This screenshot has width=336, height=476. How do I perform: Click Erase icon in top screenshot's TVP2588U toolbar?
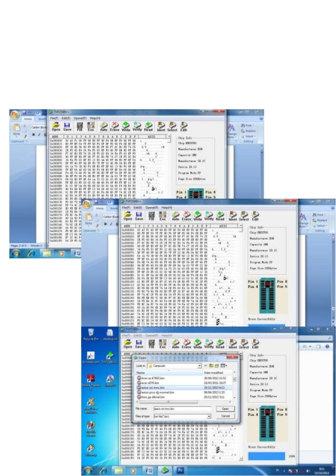click(x=115, y=127)
